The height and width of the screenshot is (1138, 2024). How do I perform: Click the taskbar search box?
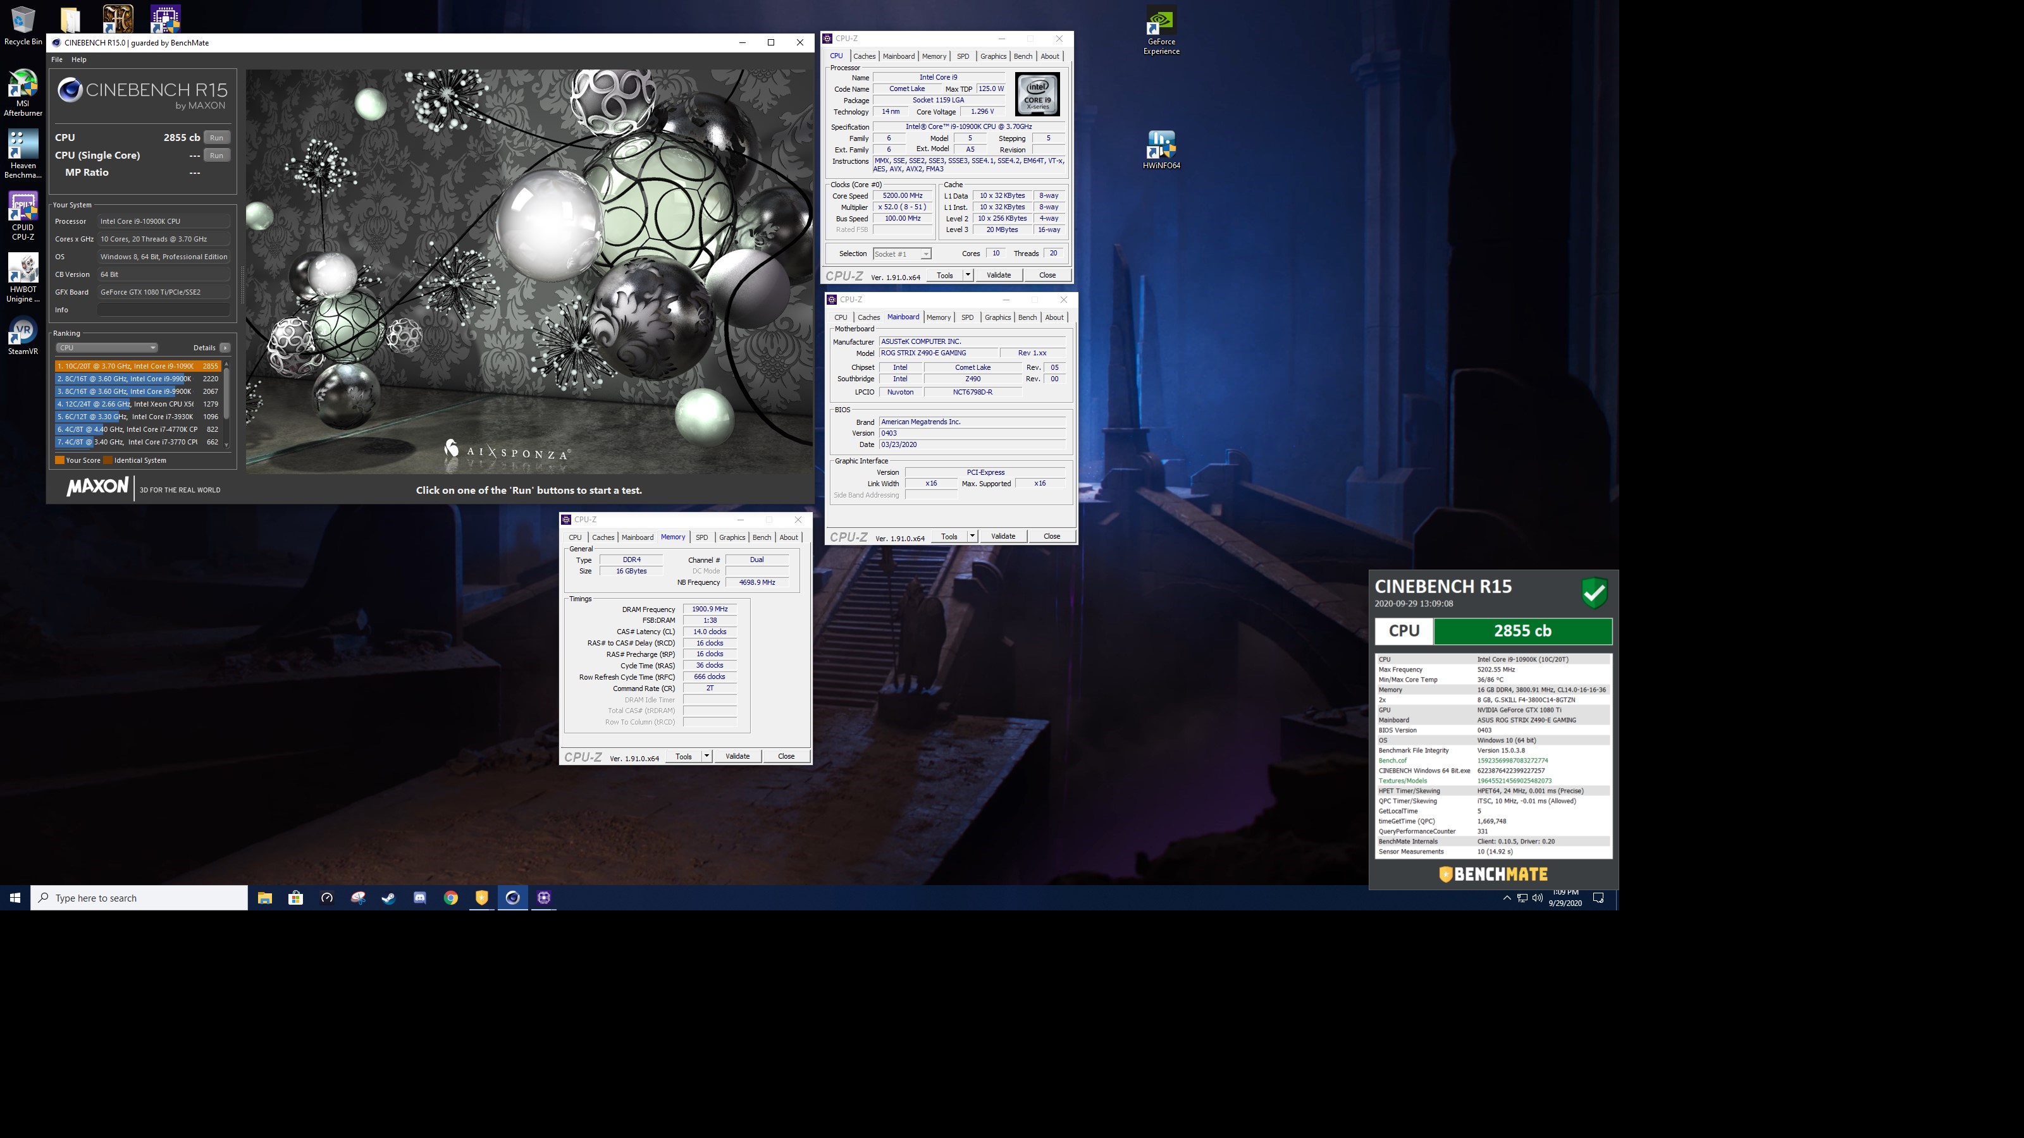click(x=140, y=898)
